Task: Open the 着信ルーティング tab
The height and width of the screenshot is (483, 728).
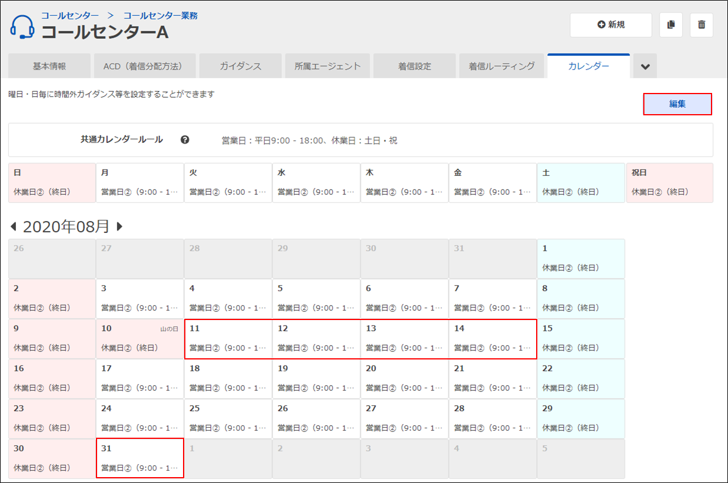Action: [501, 66]
